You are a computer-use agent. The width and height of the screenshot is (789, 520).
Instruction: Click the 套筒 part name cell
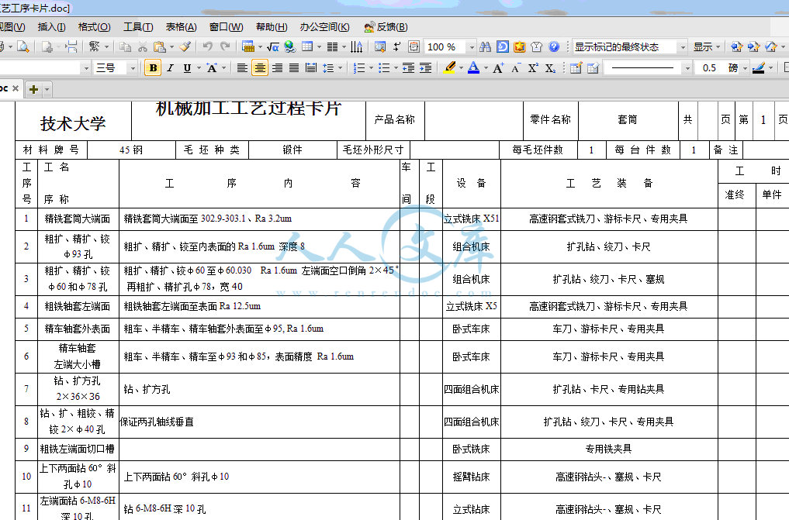tap(628, 119)
